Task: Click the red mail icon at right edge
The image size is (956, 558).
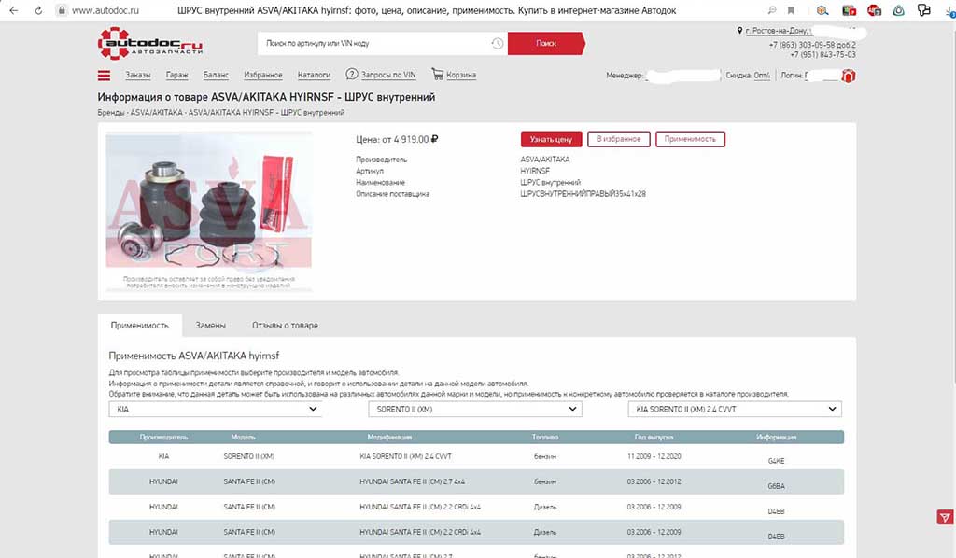Action: pos(945,518)
